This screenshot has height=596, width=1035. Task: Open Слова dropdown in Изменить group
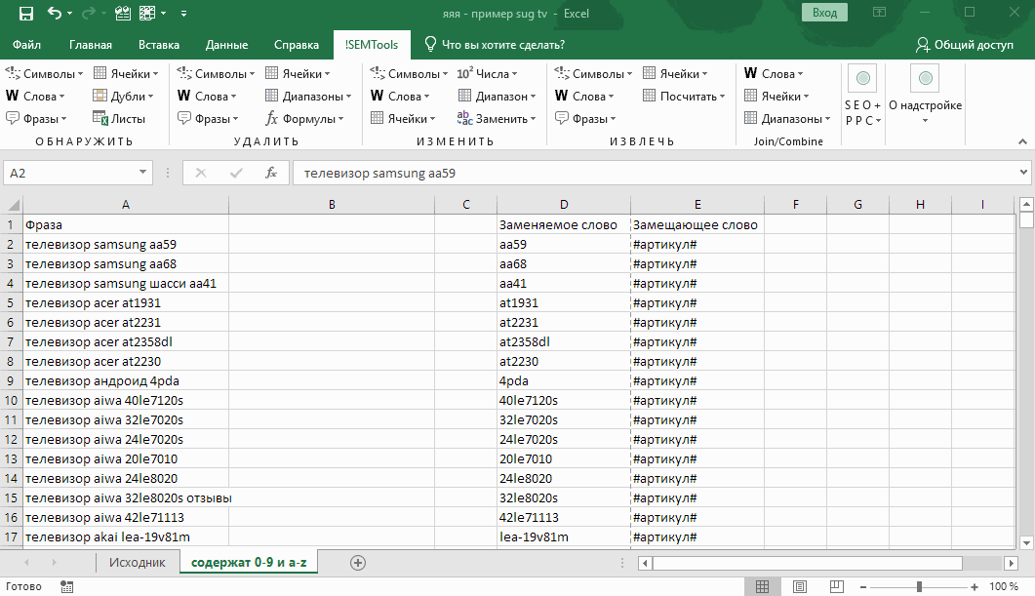(400, 97)
